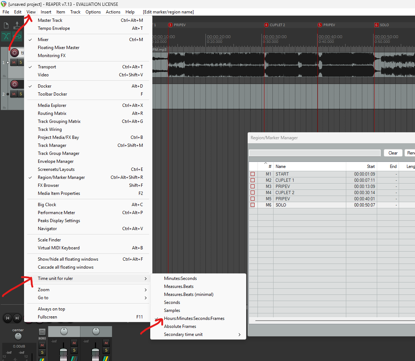The image size is (415, 361).
Task: Click the new project file icon
Action: 6,25
